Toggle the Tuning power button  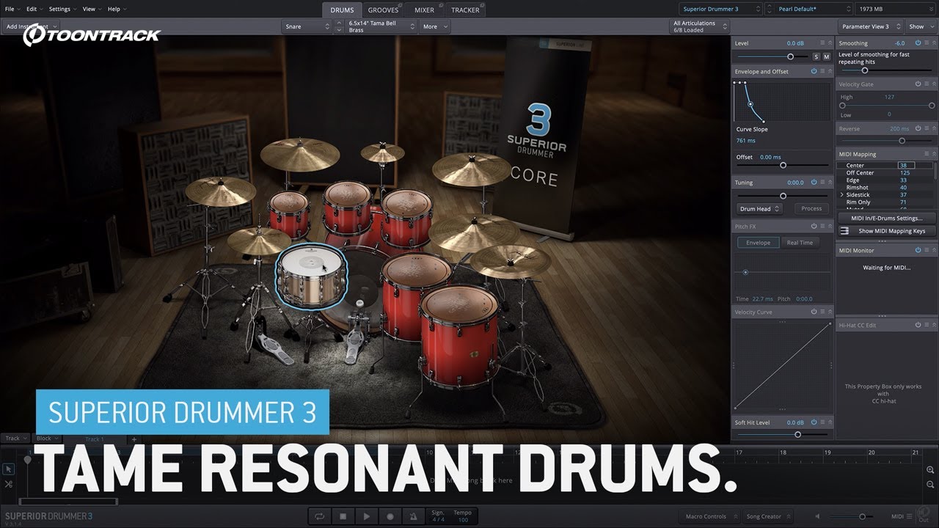pyautogui.click(x=814, y=182)
